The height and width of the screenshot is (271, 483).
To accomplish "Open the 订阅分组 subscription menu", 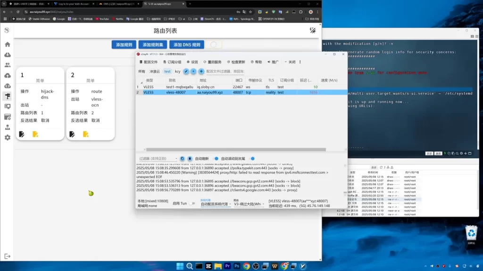I will (x=173, y=62).
